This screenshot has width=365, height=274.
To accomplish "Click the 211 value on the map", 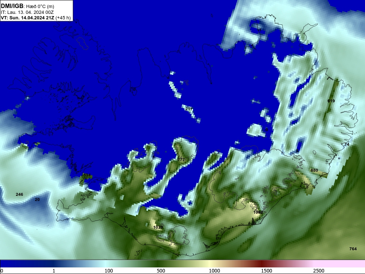I will 189,109.
